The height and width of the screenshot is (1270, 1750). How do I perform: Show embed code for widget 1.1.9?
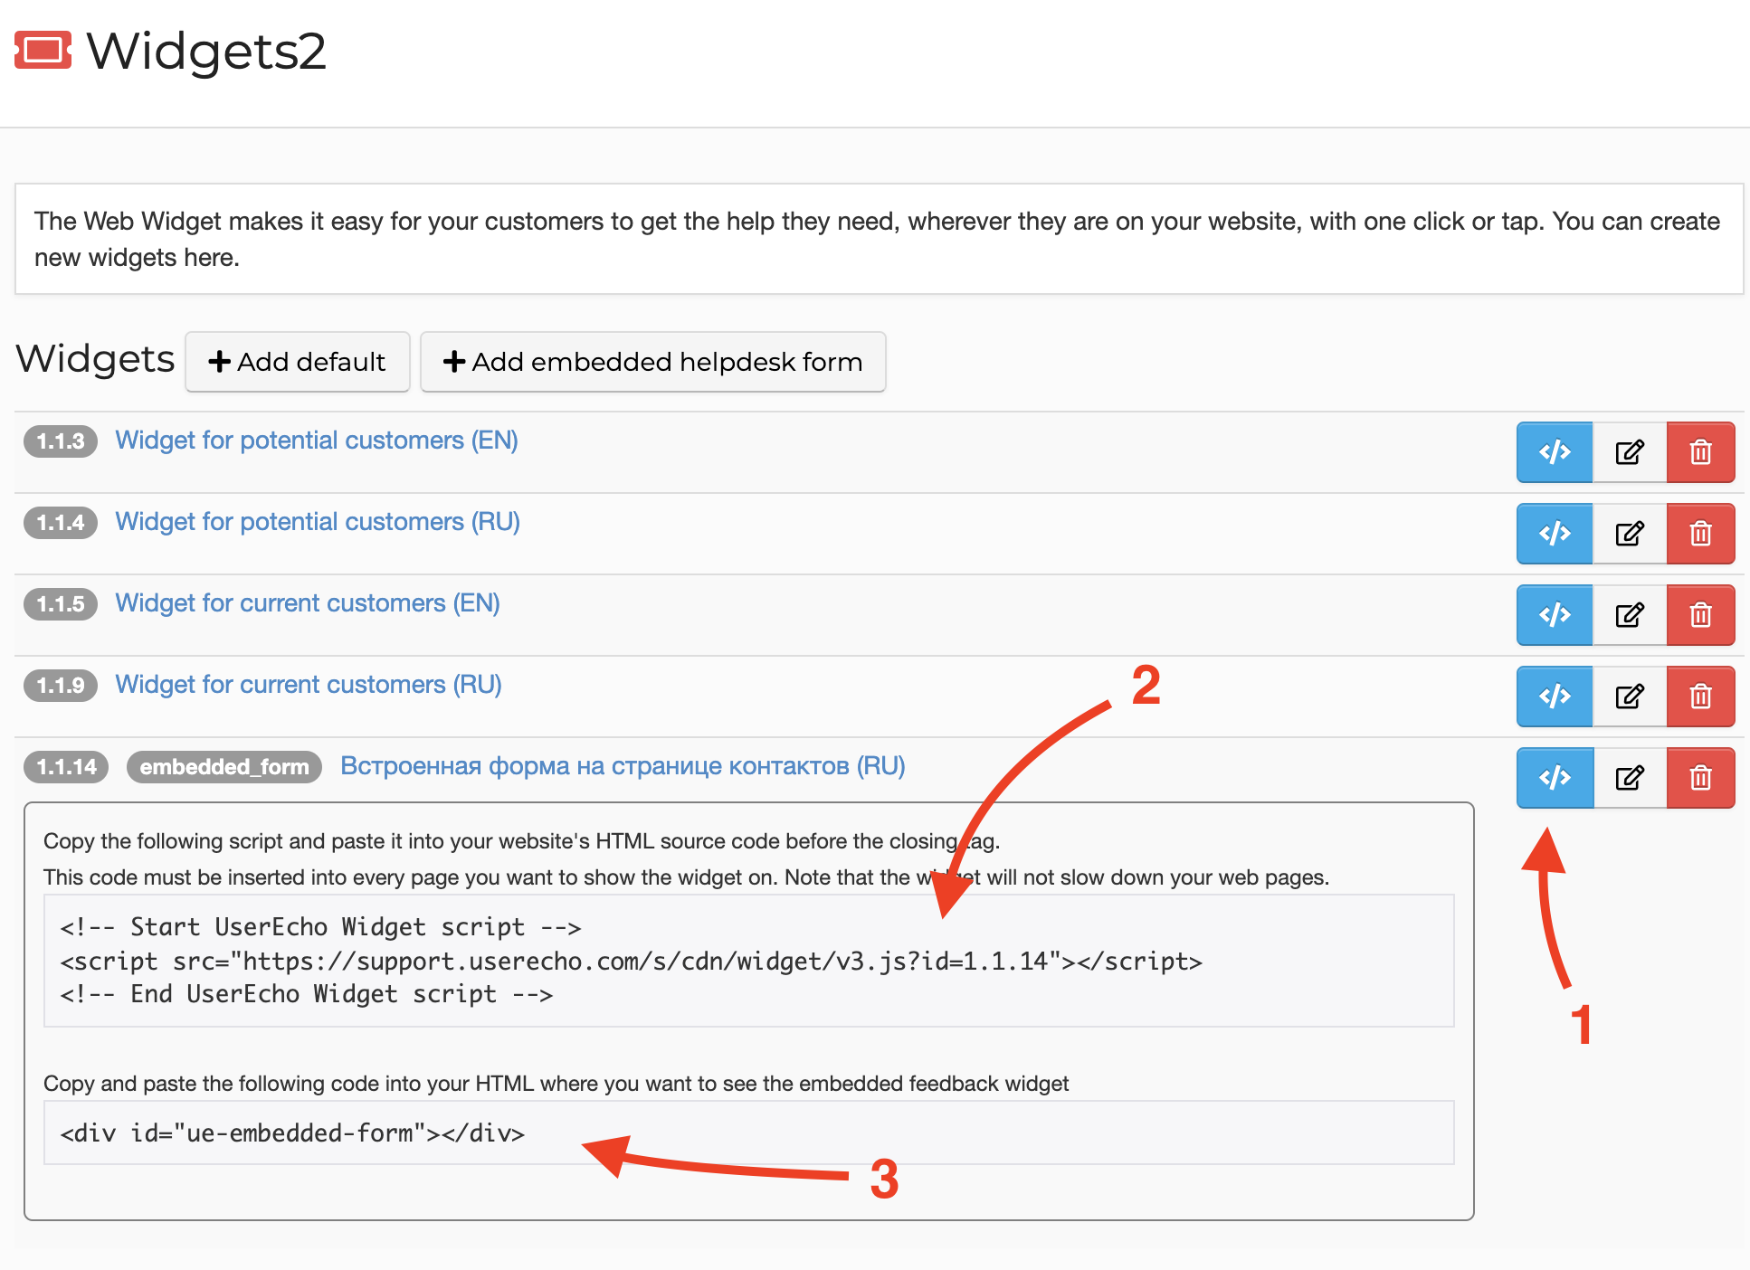(1555, 696)
